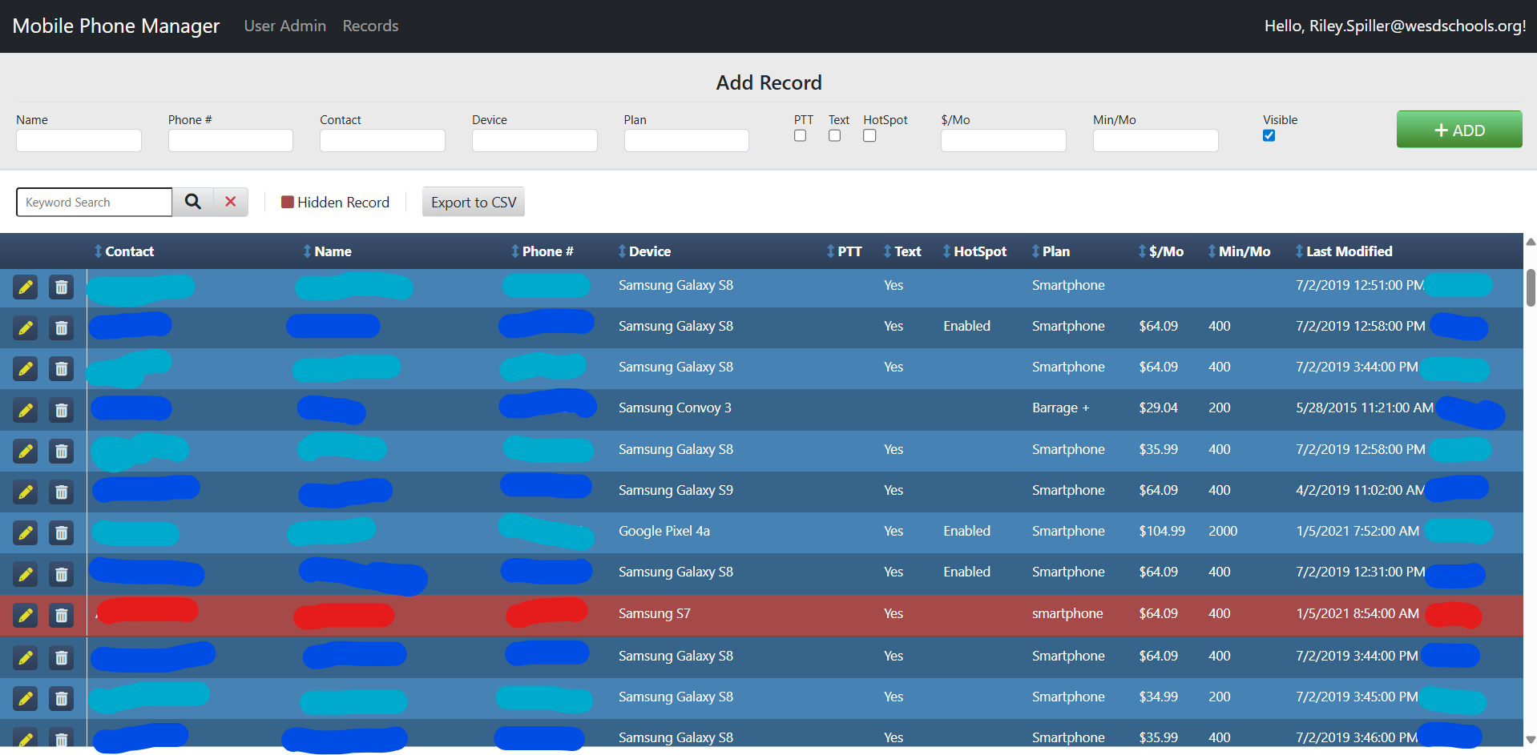Delete the Samsung Convoy 3 record
Screen dimensions: 1537x755
coord(61,410)
